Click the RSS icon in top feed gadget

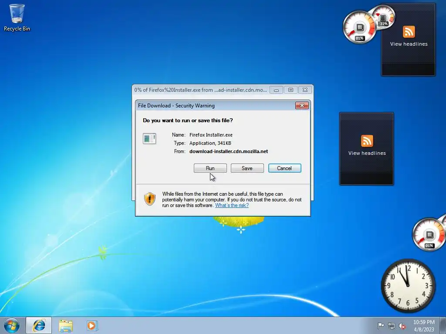tap(409, 31)
